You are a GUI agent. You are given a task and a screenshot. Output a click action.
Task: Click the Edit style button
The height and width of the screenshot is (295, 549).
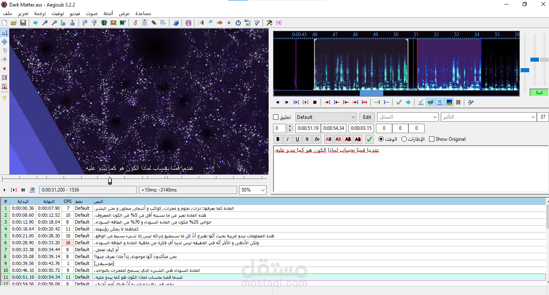tap(367, 117)
